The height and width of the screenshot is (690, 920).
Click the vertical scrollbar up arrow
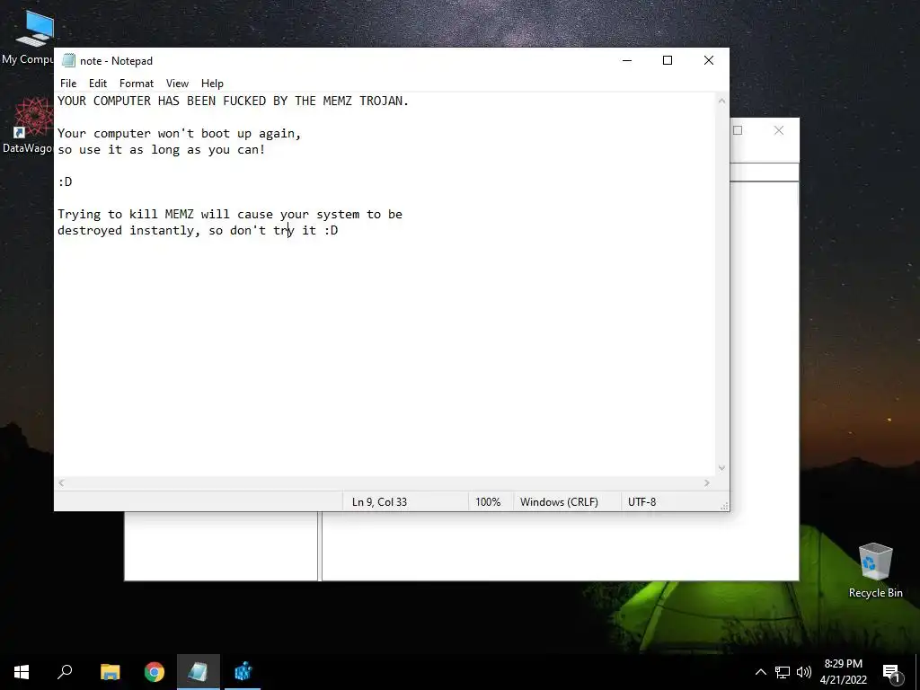(x=721, y=101)
